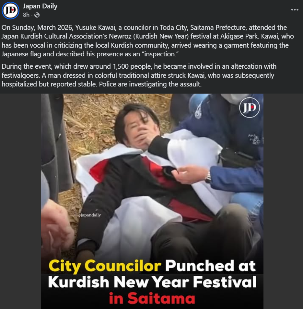The height and width of the screenshot is (309, 303).
Task: Click the yellow "City Councilor" headline text
Action: [105, 266]
